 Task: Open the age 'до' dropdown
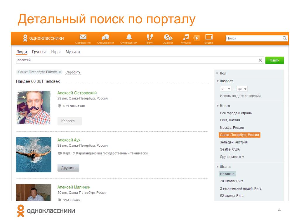pos(242,89)
